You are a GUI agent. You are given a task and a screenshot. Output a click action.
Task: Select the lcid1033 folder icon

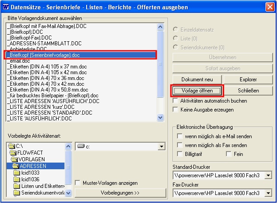(x=16, y=173)
